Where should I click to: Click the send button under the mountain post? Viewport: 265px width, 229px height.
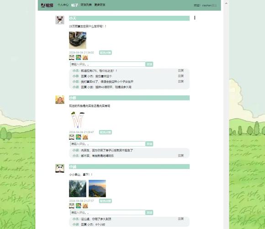click(149, 213)
